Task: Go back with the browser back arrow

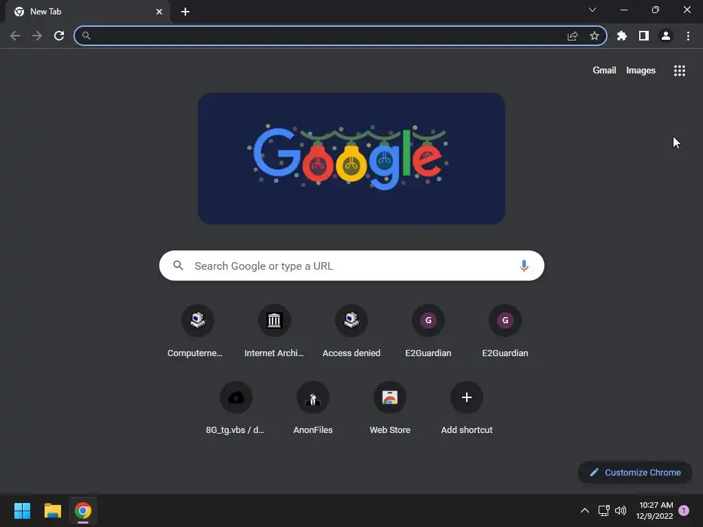Action: click(x=15, y=36)
